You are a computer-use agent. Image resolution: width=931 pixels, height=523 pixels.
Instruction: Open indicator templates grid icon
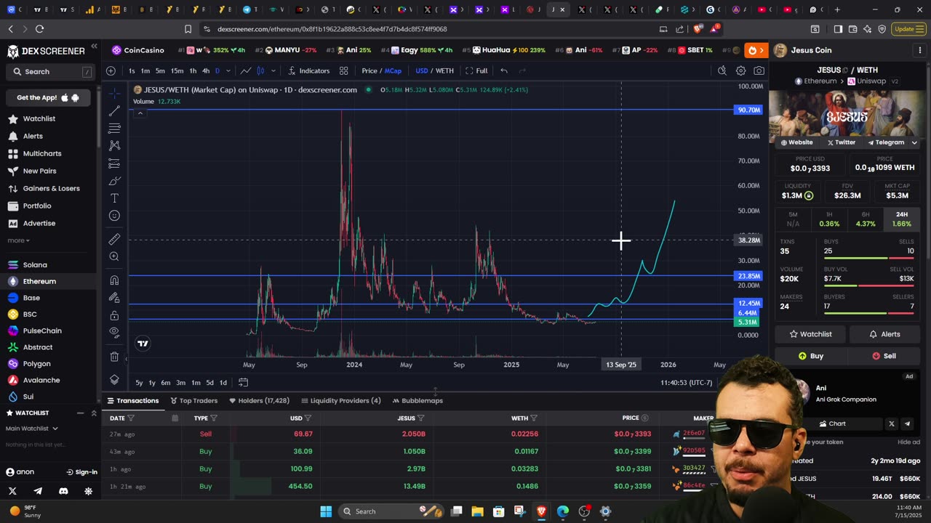pyautogui.click(x=343, y=70)
